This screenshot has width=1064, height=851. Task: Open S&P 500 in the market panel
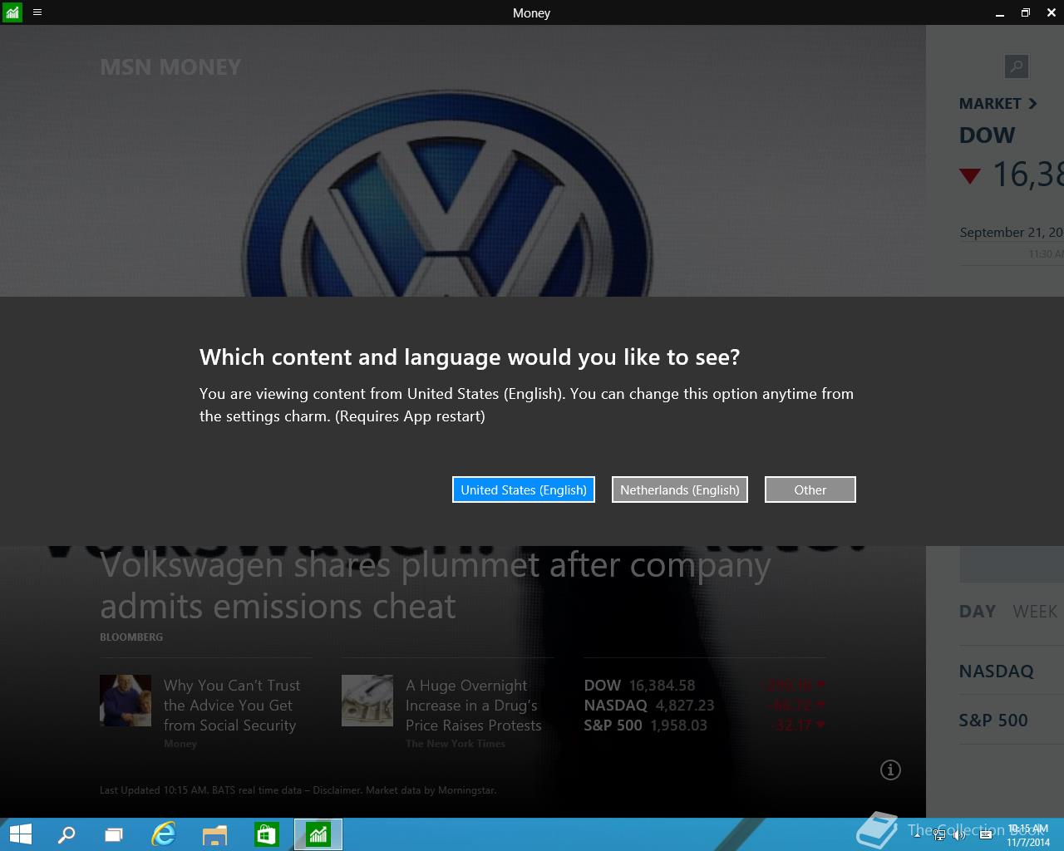[993, 720]
